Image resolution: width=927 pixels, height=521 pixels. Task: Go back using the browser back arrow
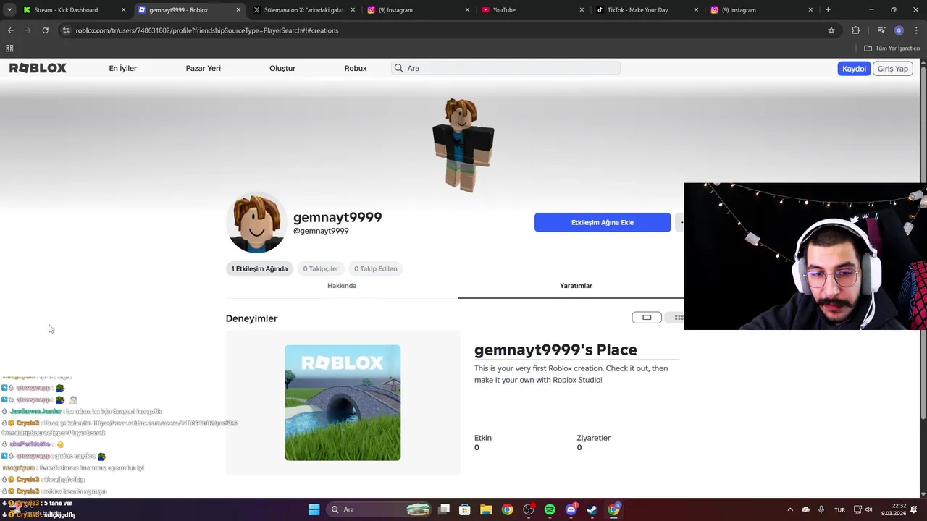tap(10, 30)
